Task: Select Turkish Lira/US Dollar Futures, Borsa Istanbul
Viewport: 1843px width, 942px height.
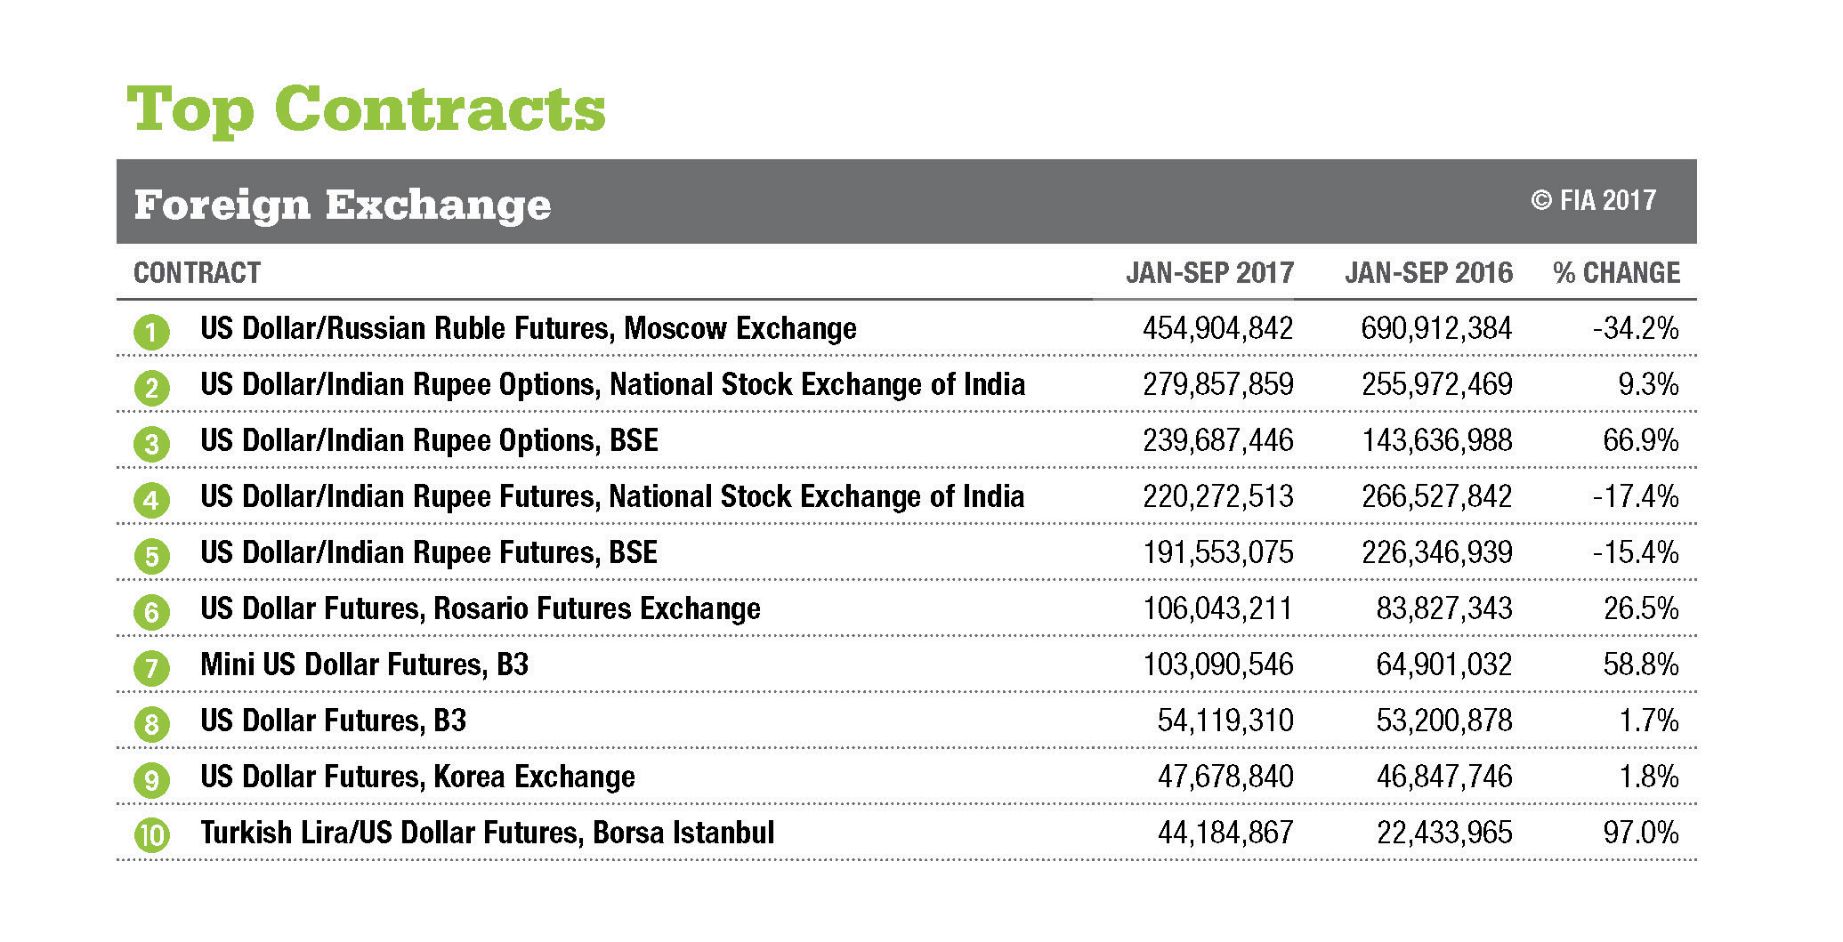Action: (x=487, y=833)
